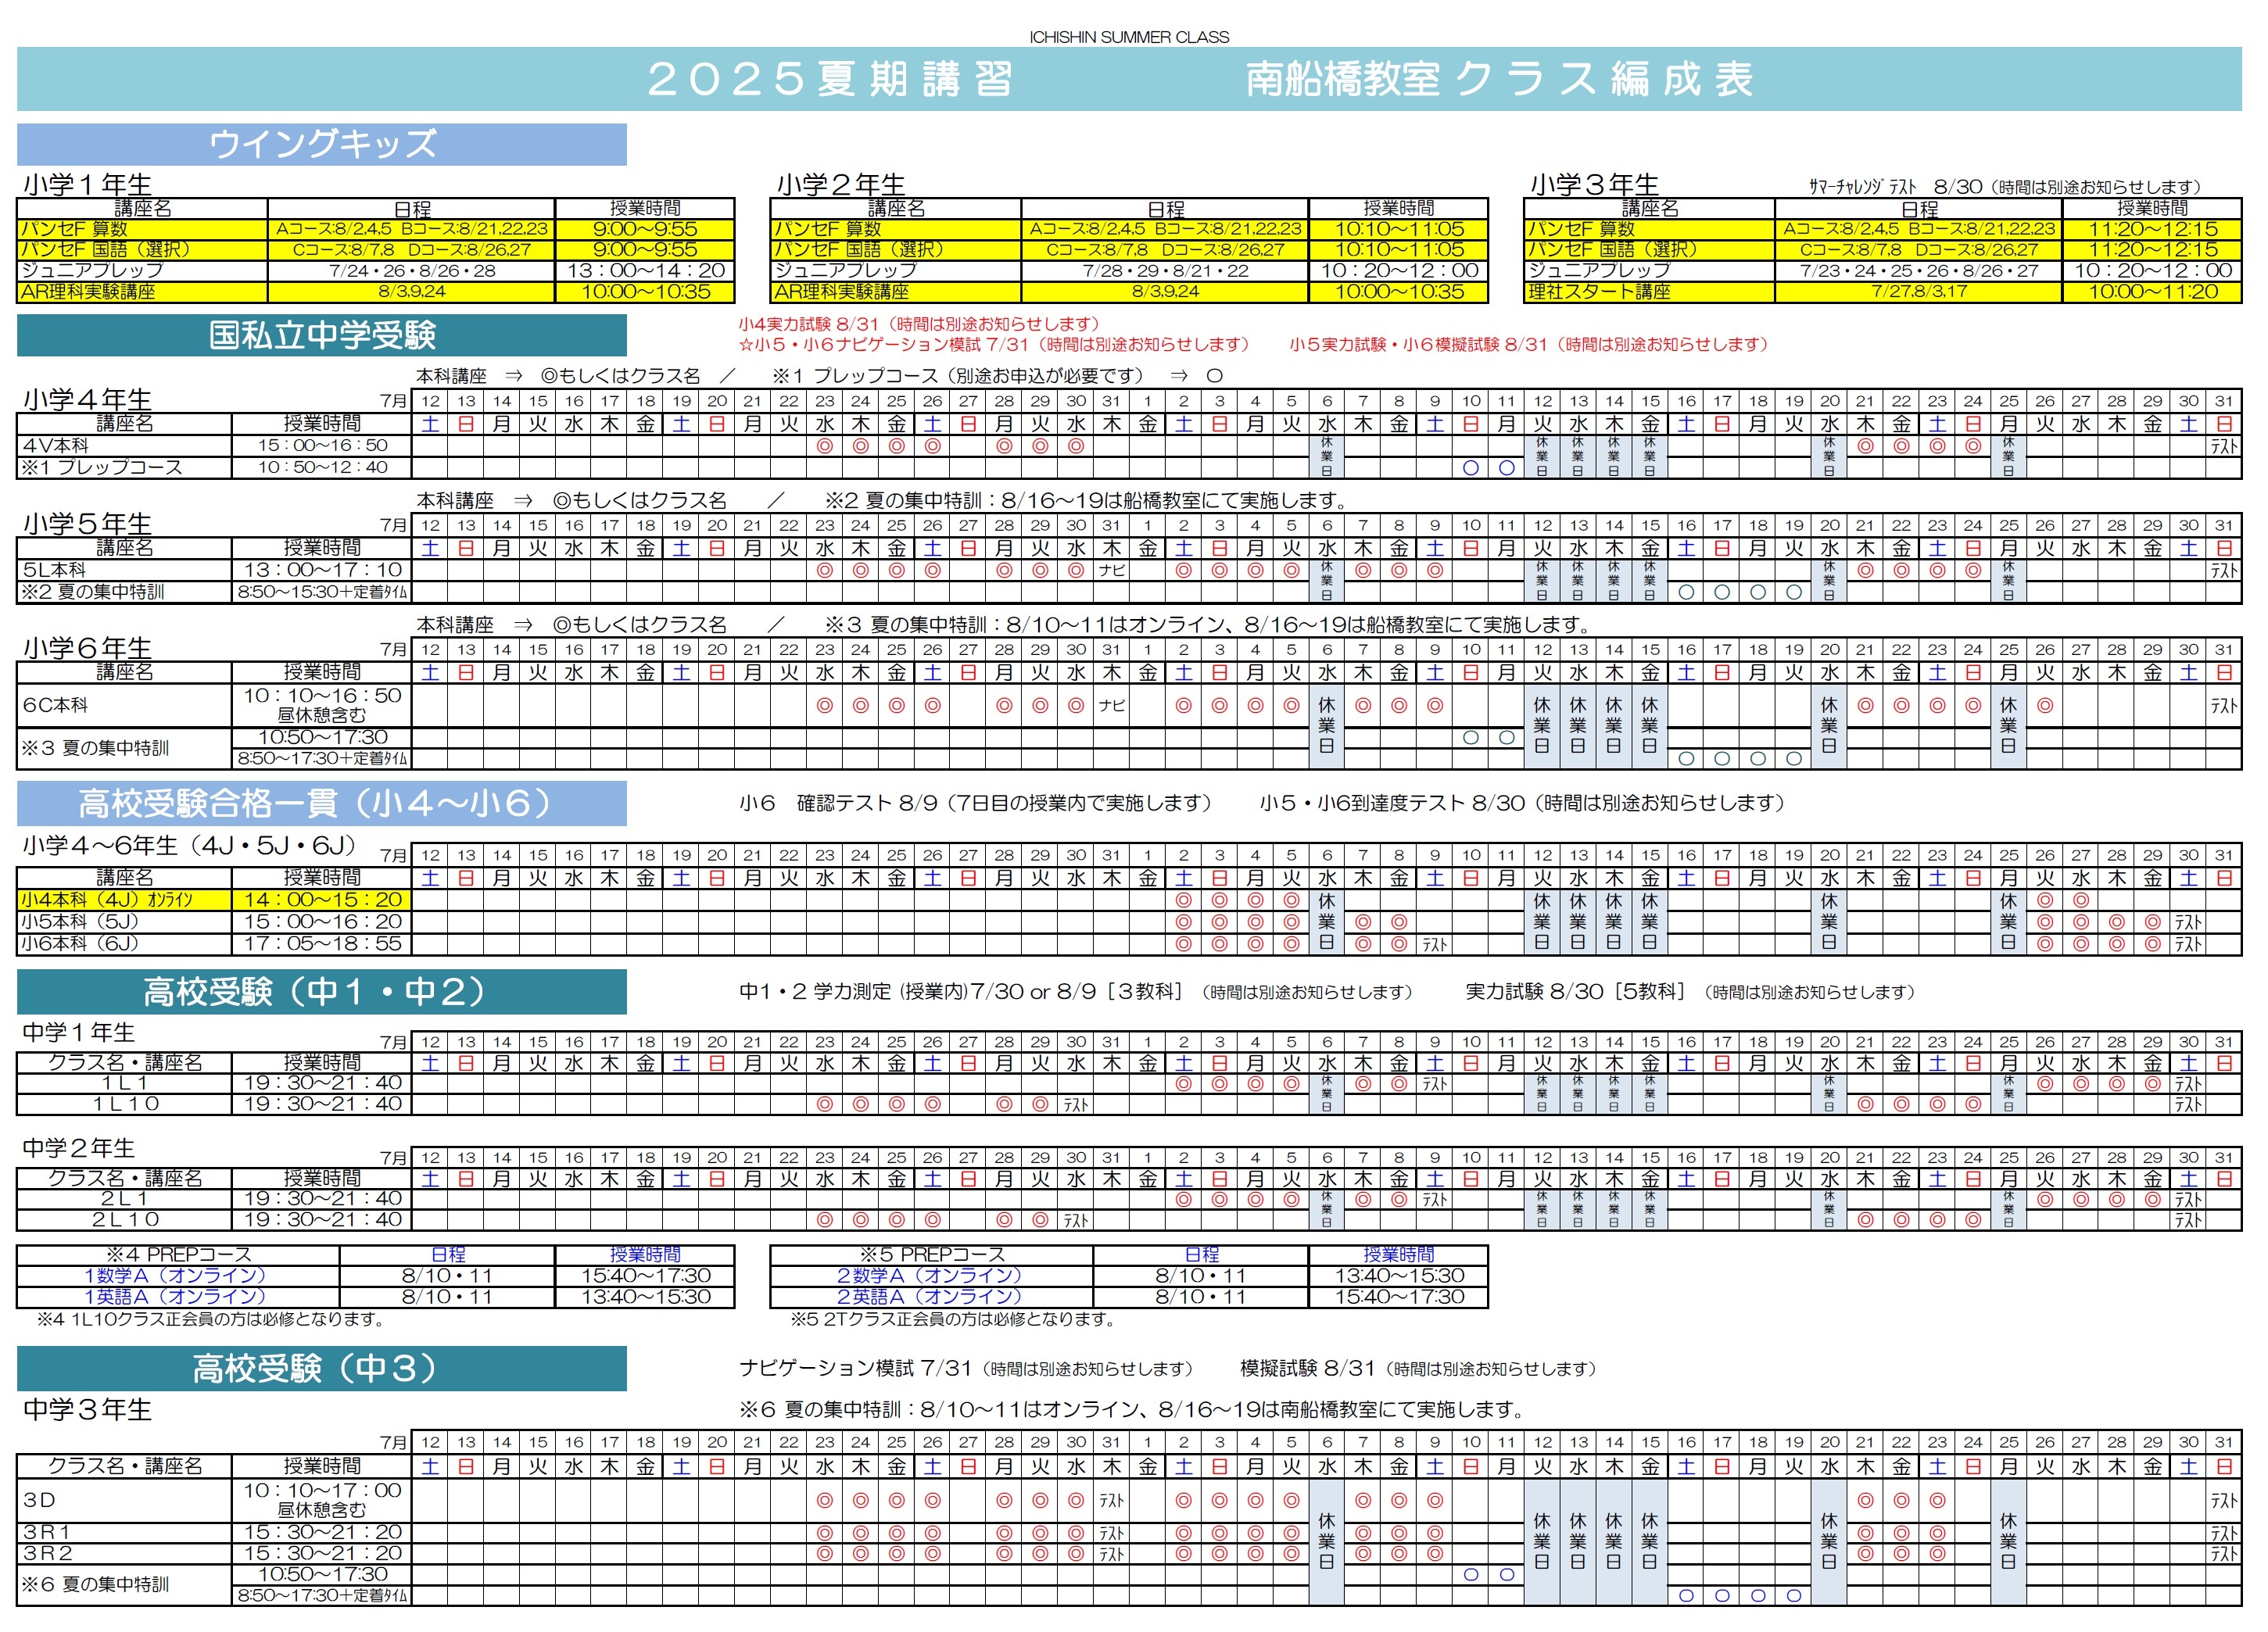Viewport: 2268px width, 1632px height.
Task: Select the 13:00～14:20 ジュニアプレップ time cell
Action: coord(645,270)
